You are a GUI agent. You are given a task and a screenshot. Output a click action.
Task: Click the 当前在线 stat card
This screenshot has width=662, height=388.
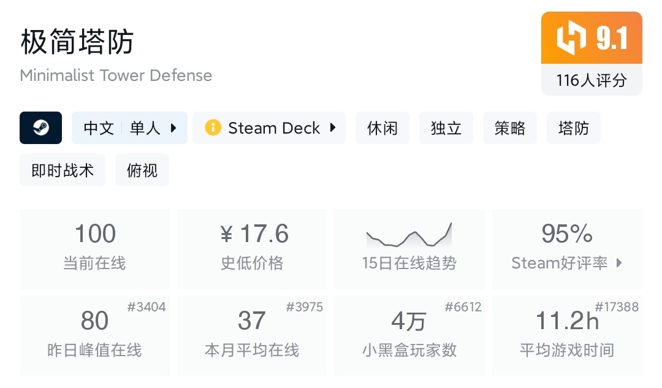click(94, 249)
